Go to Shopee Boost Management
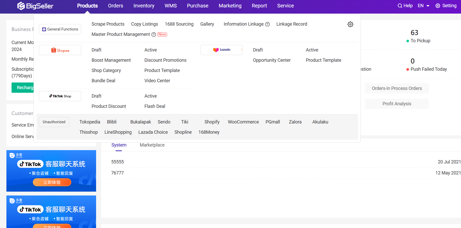Screen dimensions: 461x228 click(111, 60)
